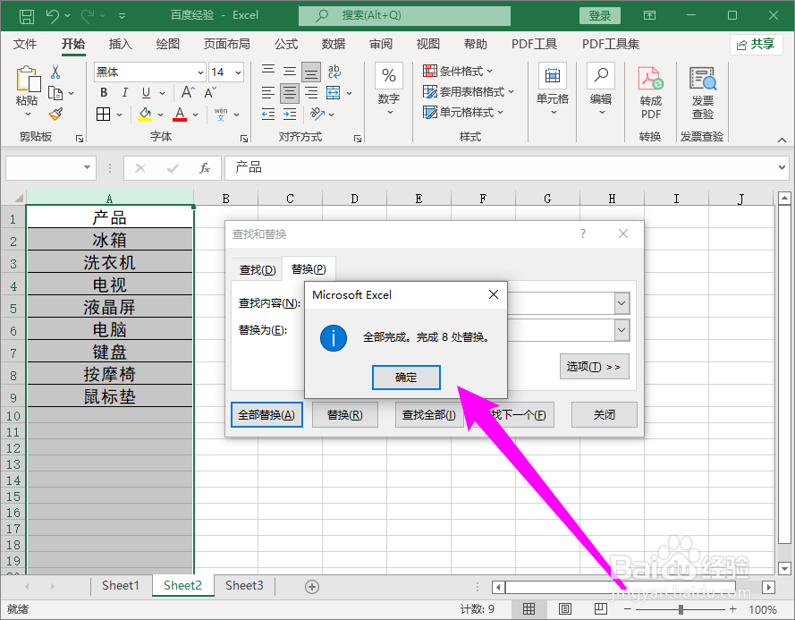
Task: Open the Number format (数字) percent icon
Action: tap(389, 76)
